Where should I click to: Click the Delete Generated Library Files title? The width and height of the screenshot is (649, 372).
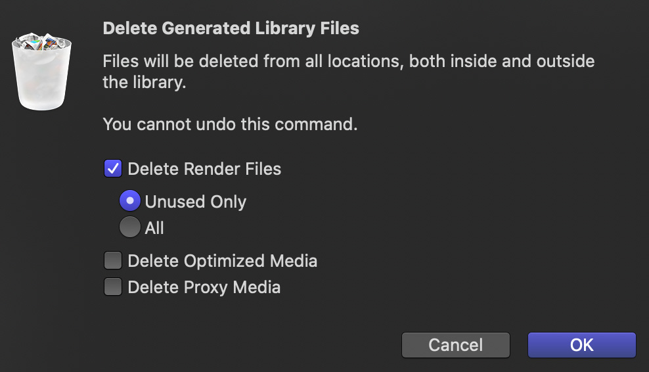click(231, 28)
